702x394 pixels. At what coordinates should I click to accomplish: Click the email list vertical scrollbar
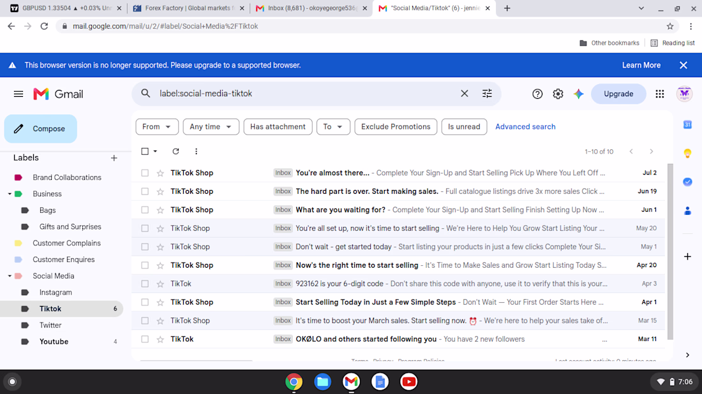(x=669, y=251)
